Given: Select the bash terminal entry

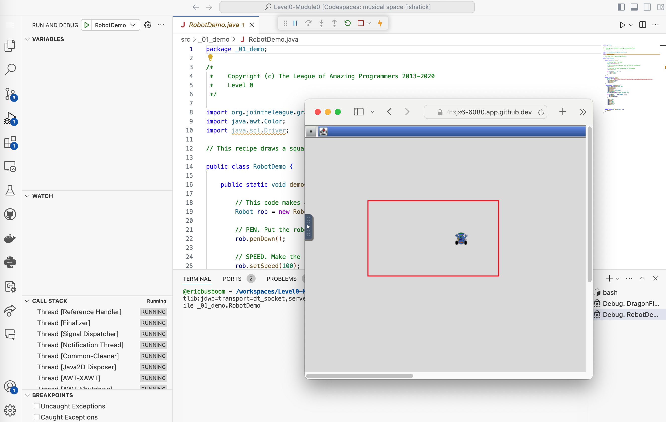Looking at the screenshot, I should point(610,293).
